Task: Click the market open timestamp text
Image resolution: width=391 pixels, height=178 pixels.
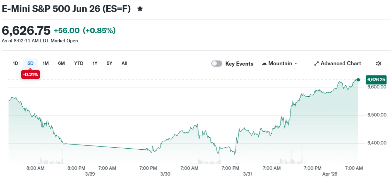Action: [40, 41]
